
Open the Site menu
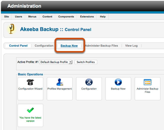pos(6,17)
